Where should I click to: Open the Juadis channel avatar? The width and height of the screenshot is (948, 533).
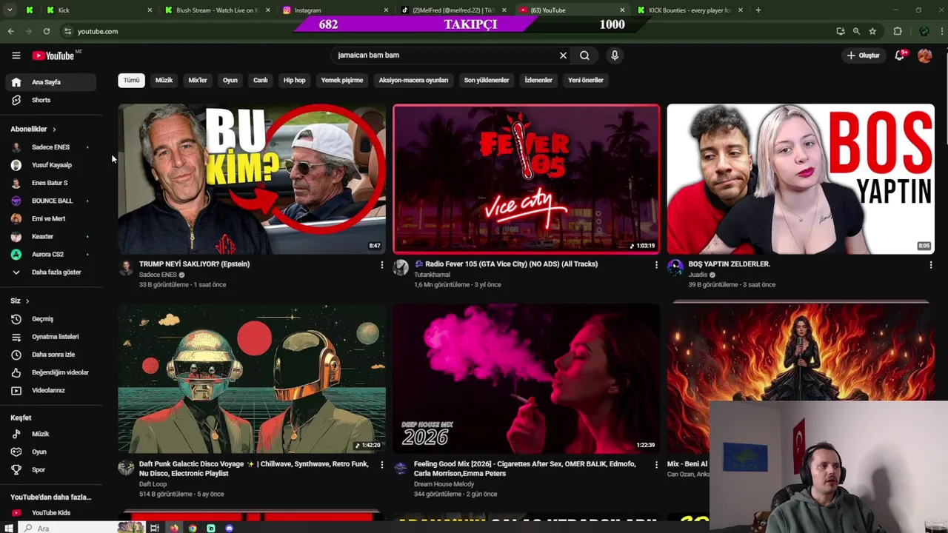(675, 267)
